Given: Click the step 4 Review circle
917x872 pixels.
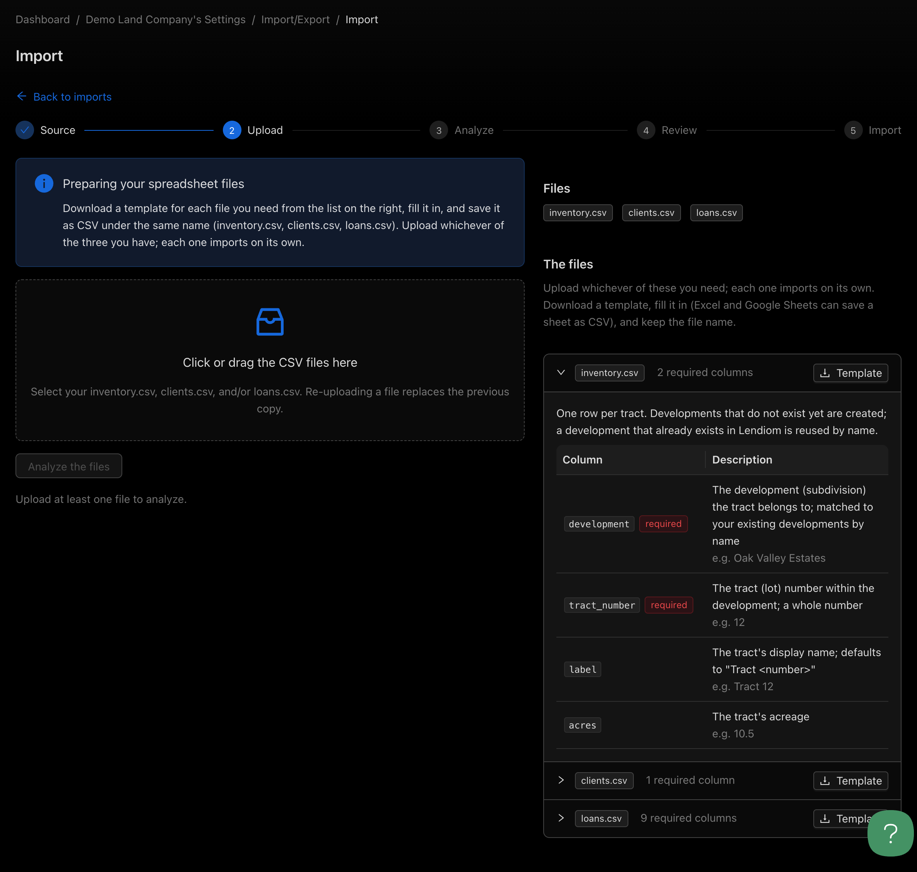Looking at the screenshot, I should coord(646,130).
